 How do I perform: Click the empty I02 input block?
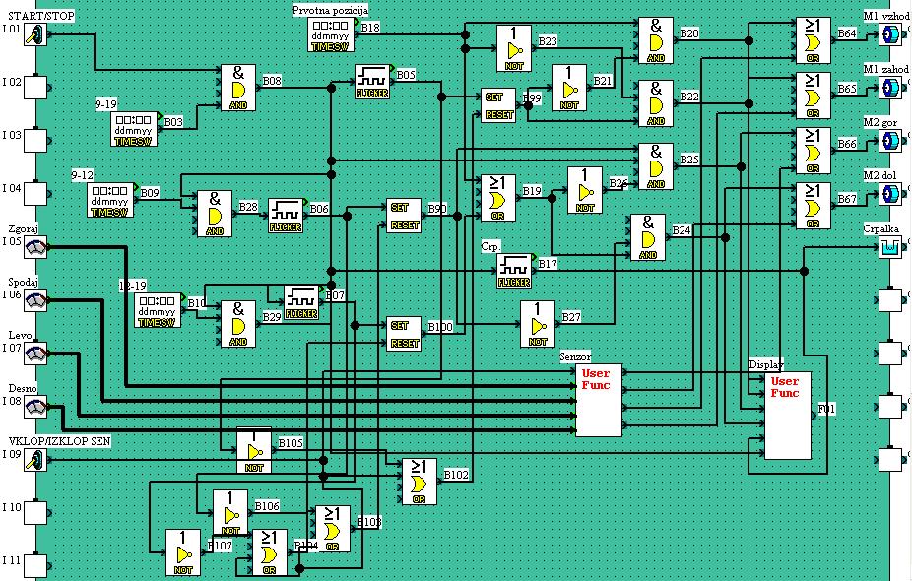[x=34, y=88]
